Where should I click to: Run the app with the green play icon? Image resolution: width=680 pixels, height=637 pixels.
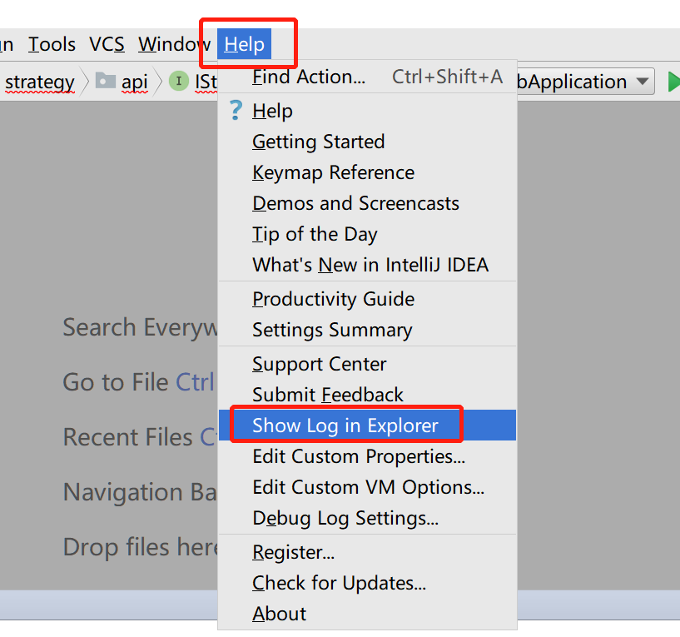[674, 82]
